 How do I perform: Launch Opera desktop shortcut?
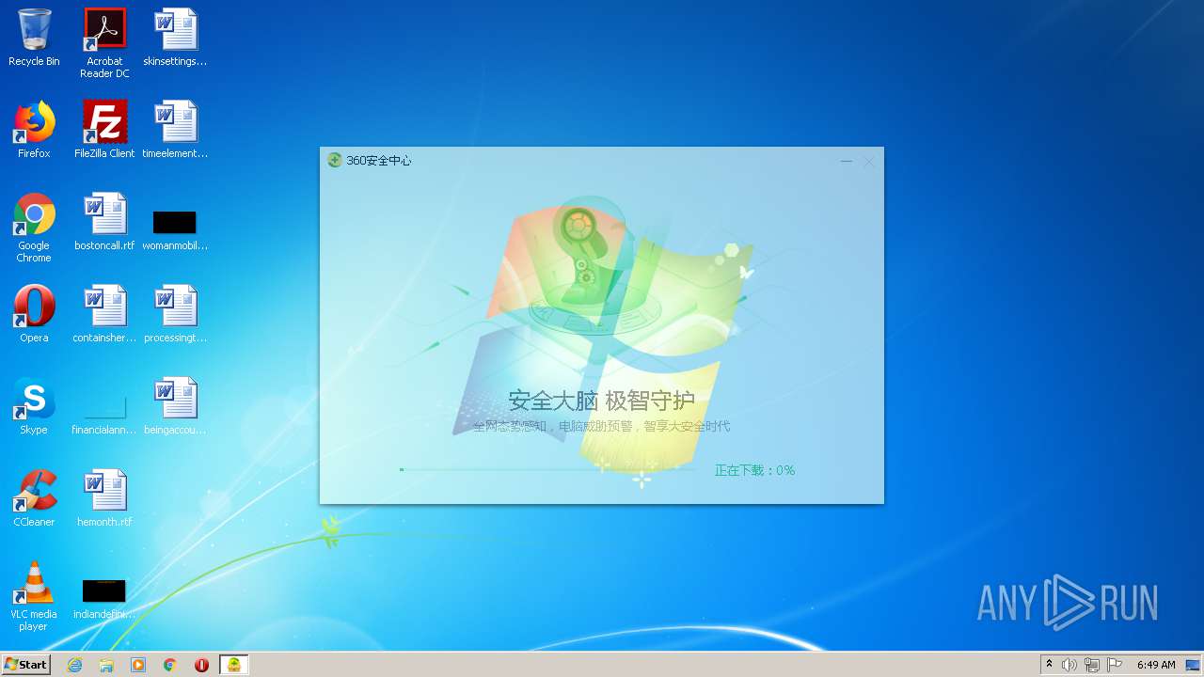[x=34, y=314]
